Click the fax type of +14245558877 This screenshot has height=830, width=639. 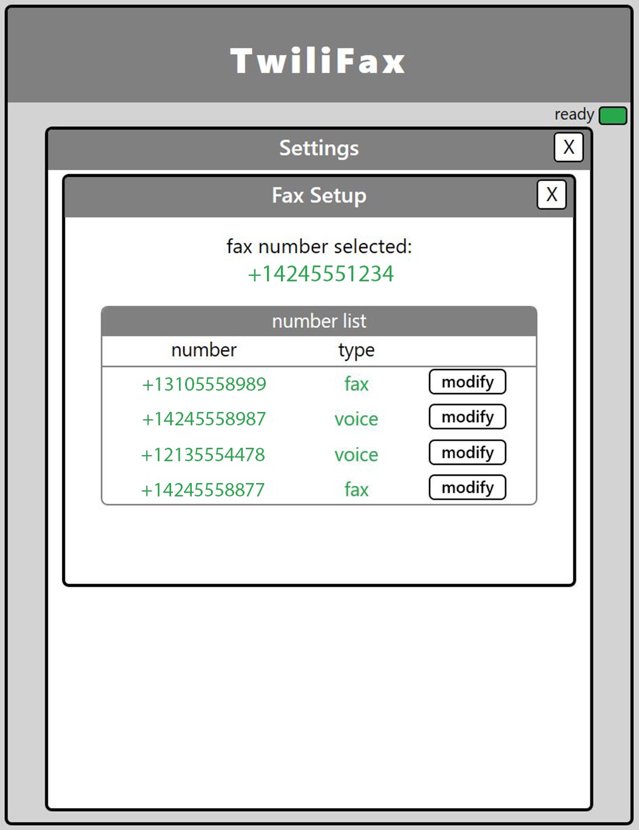pos(356,489)
